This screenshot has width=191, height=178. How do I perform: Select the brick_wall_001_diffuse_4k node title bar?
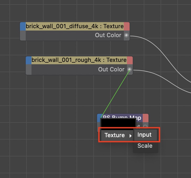(75, 26)
